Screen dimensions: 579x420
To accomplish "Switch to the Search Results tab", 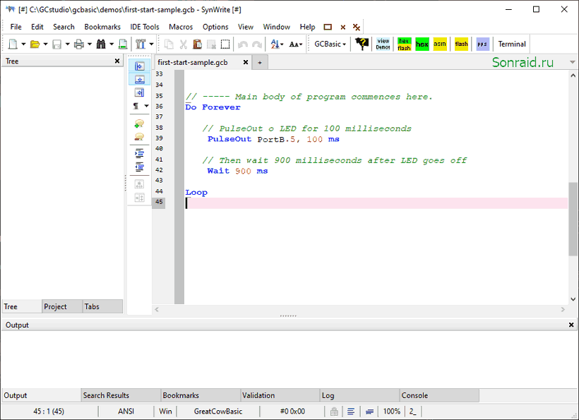I will 121,395.
